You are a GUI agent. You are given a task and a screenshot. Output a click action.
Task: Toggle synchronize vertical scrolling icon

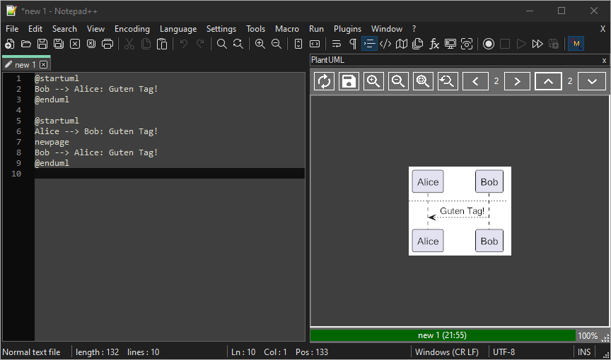298,44
